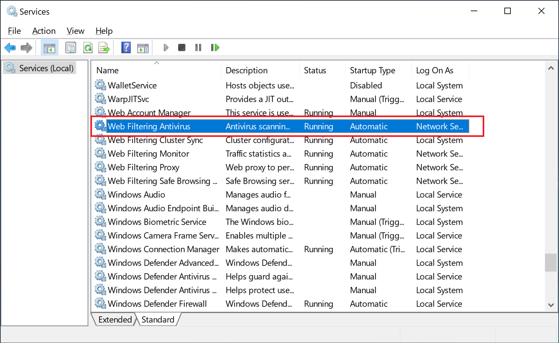Sort by the Name column header
Screen dimensions: 559x343
157,70
